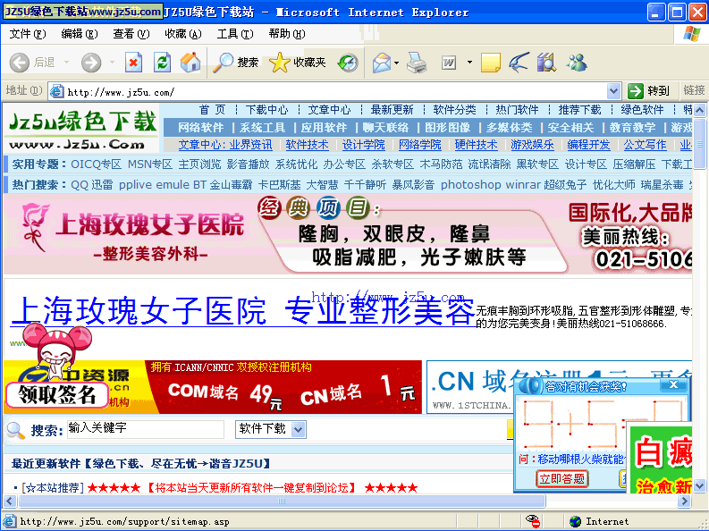Open the Research books icon
The image size is (709, 531).
(x=546, y=63)
